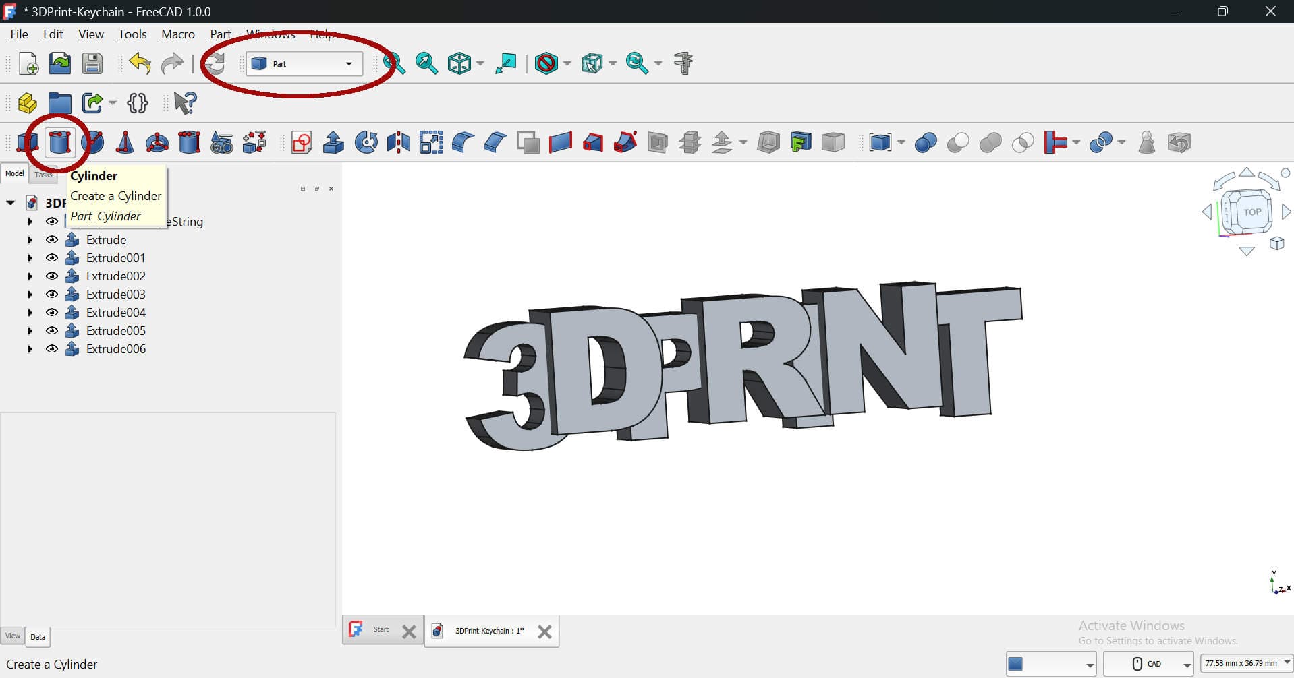Create a Torus primitive
Image resolution: width=1294 pixels, height=678 pixels.
157,143
